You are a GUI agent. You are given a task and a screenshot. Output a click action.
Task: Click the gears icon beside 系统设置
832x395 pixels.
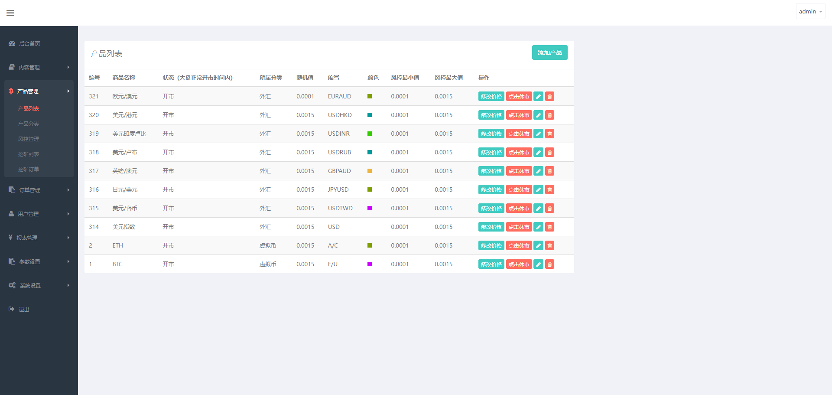[12, 285]
